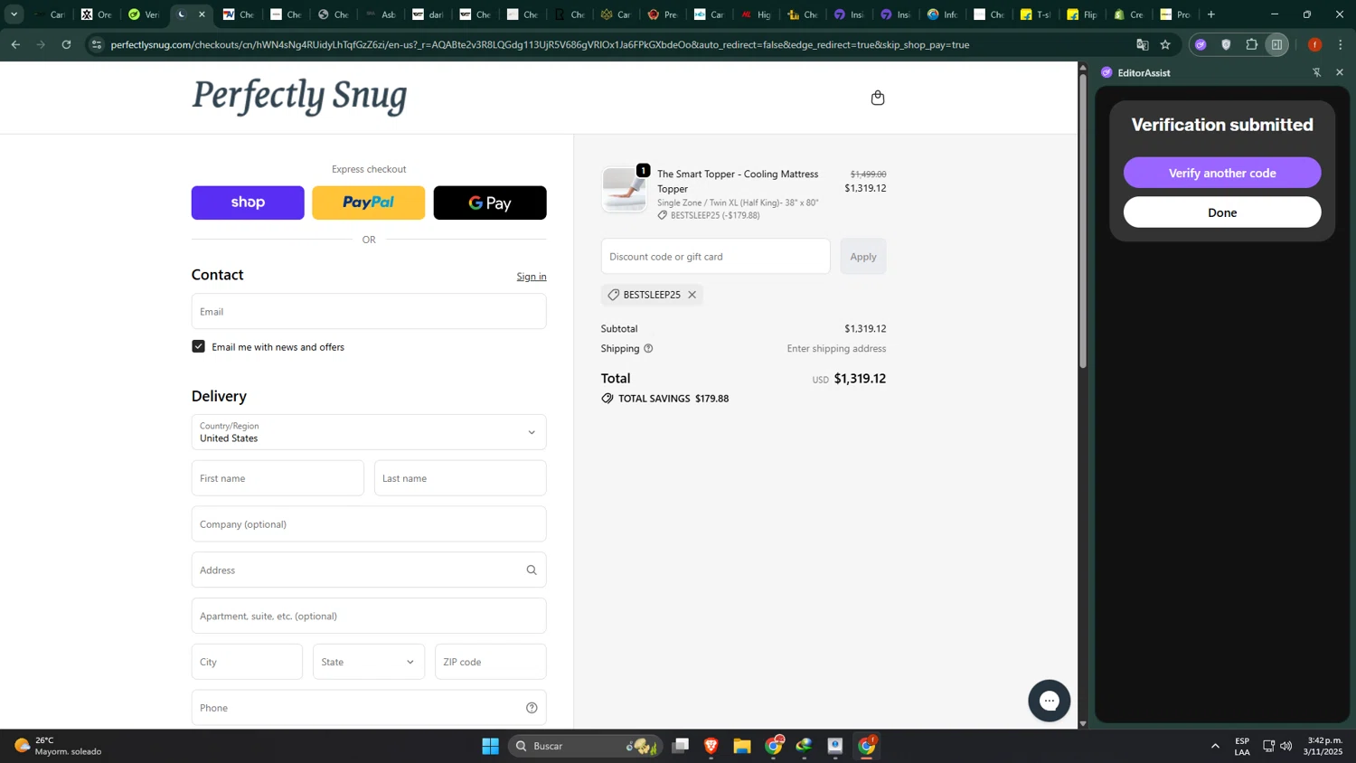
Task: Remove the BESTSLEEP25 discount code
Action: click(x=692, y=295)
